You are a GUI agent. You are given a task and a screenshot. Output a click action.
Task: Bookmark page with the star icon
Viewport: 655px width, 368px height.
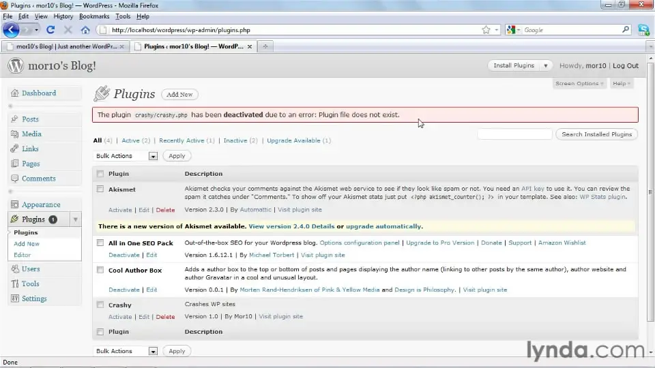point(486,29)
